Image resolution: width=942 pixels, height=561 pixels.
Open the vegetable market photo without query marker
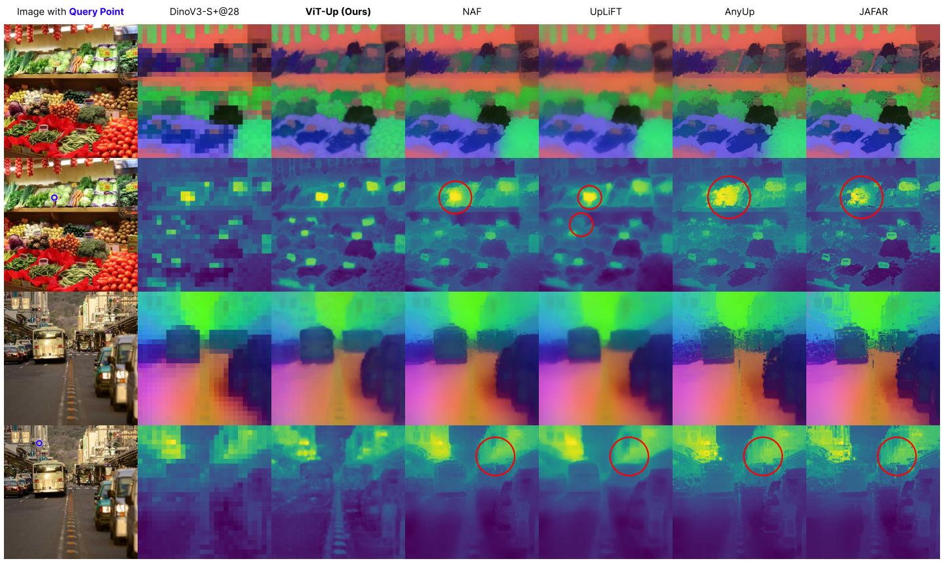point(71,91)
